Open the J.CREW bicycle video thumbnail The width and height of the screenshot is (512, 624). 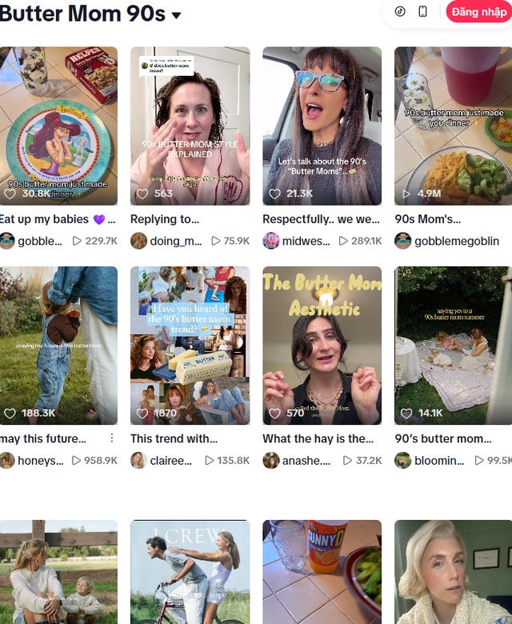point(190,572)
